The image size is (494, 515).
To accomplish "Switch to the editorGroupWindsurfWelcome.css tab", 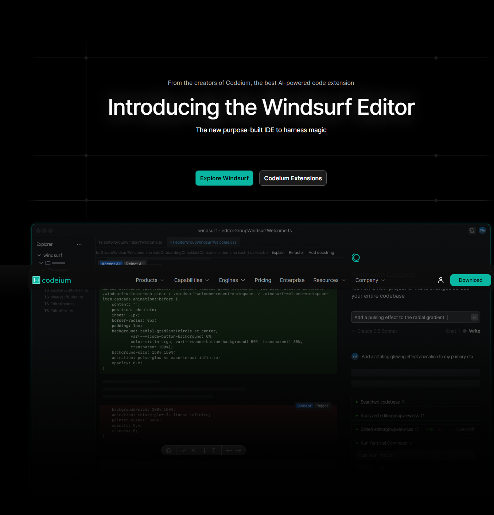I will tap(203, 242).
